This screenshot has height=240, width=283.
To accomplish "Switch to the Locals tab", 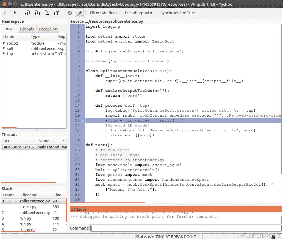I will [9, 29].
